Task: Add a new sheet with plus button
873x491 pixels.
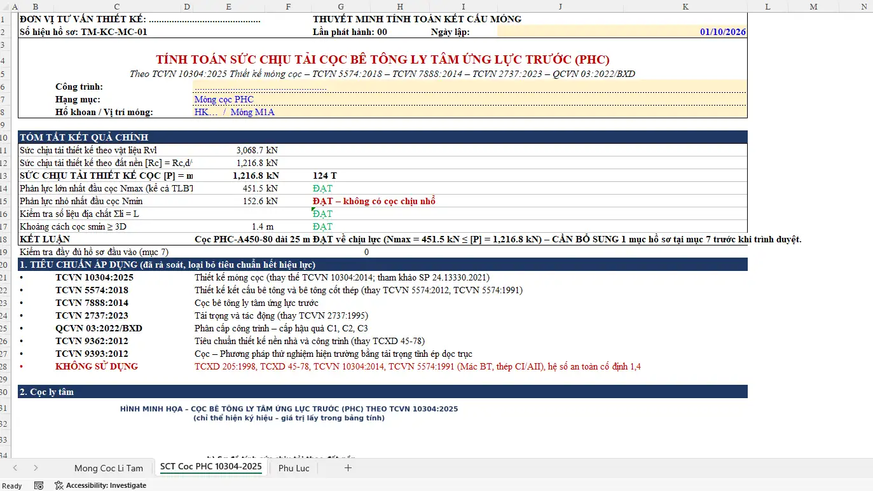Action: 348,468
